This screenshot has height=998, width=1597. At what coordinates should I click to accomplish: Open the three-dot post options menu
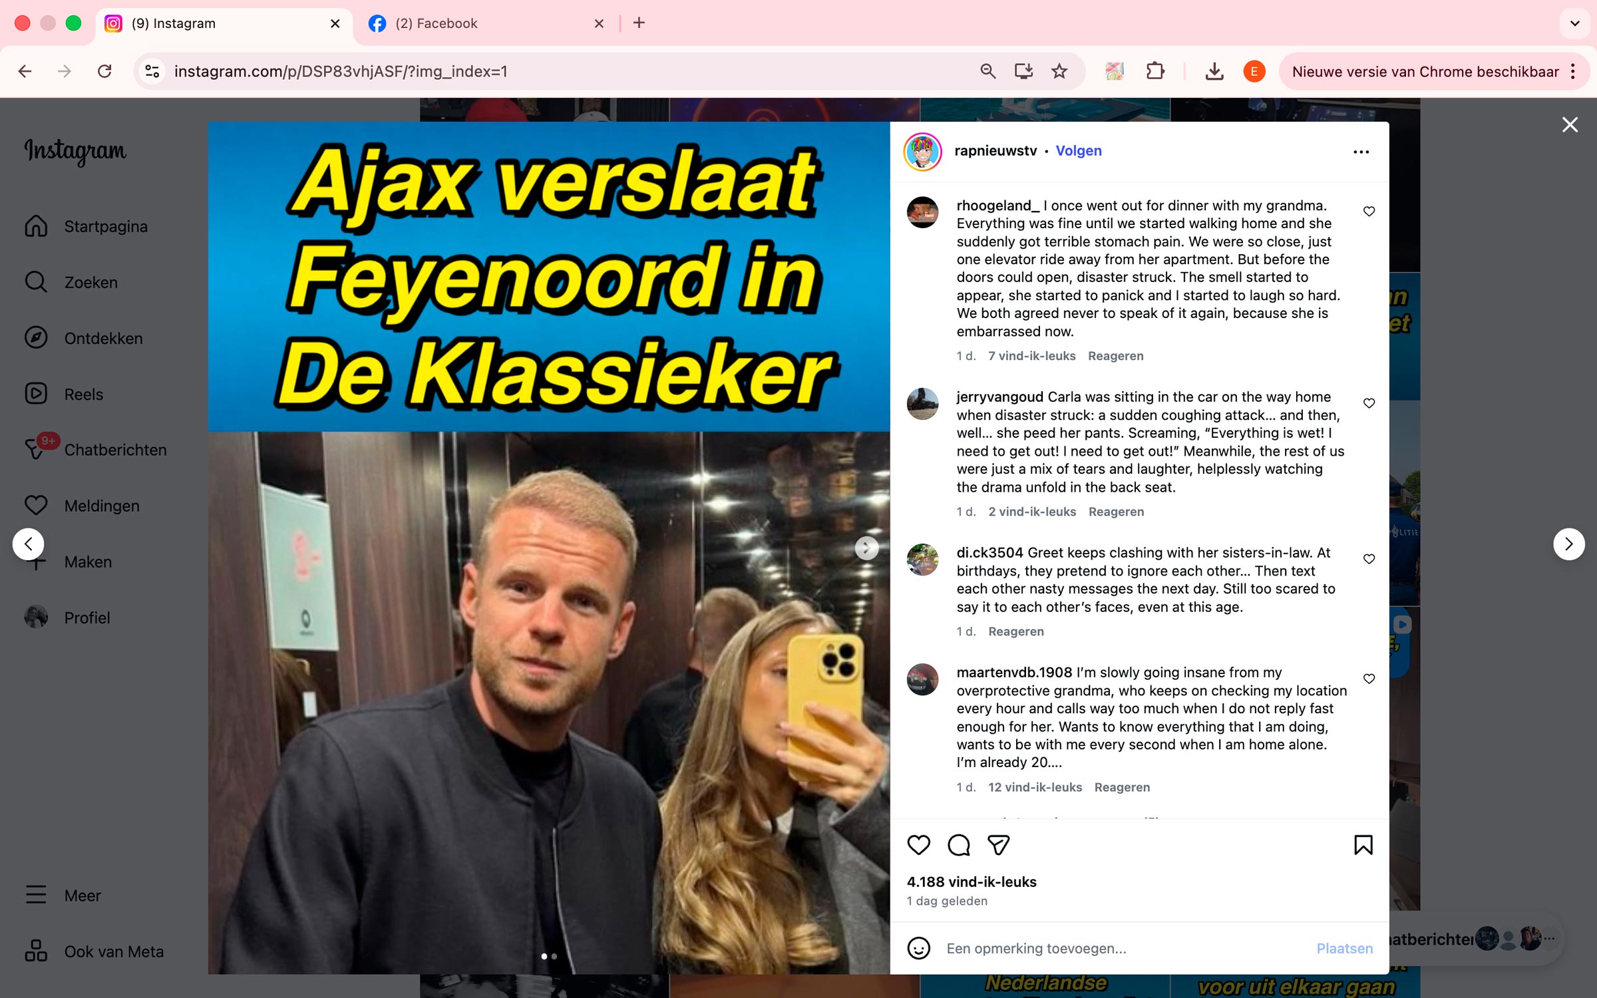click(x=1361, y=152)
